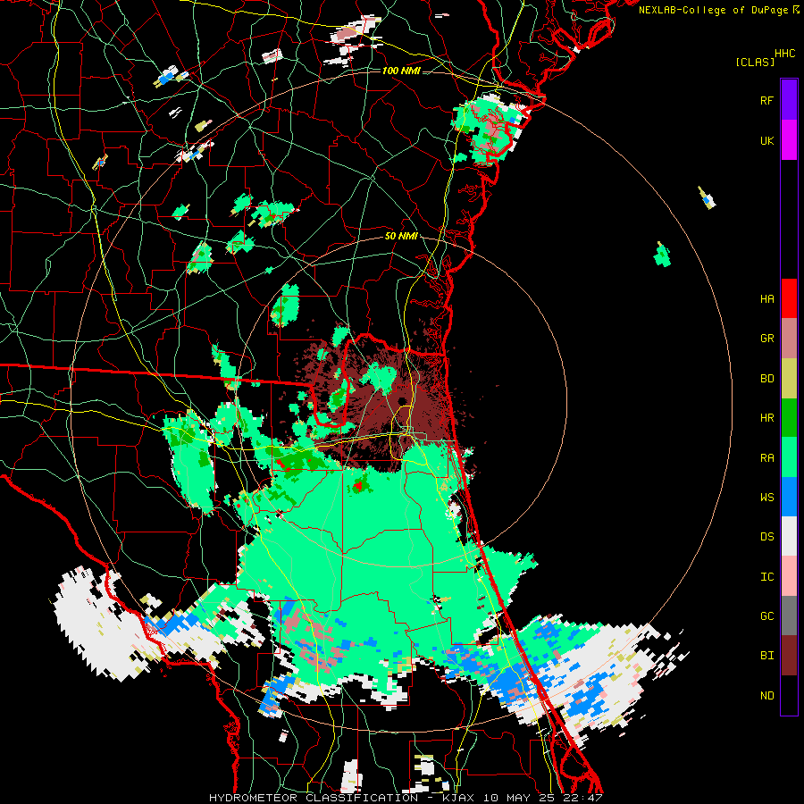This screenshot has width=804, height=804.
Task: Click the GR legend label
Action: point(766,339)
